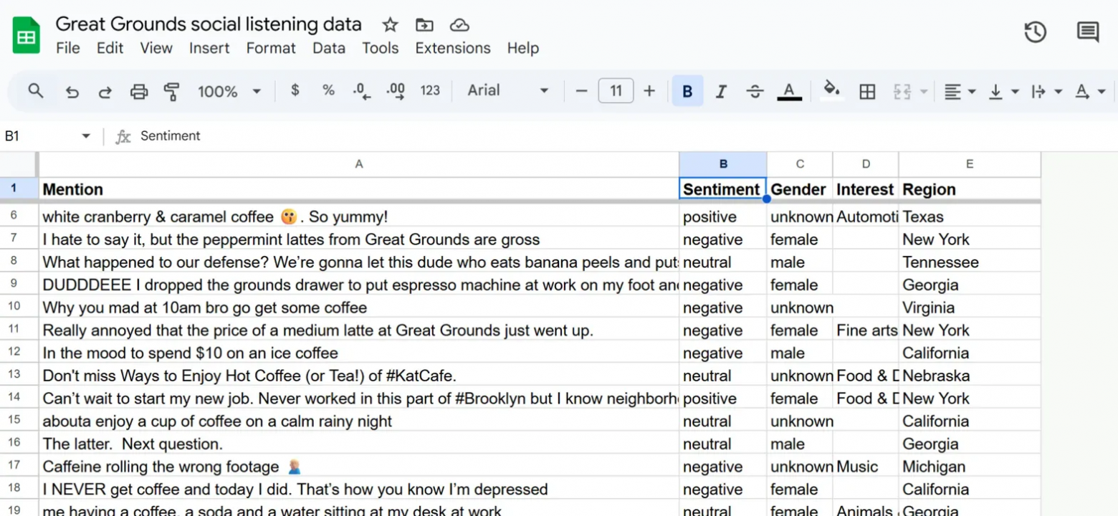1118x516 pixels.
Task: Click the redo arrow icon
Action: point(105,92)
